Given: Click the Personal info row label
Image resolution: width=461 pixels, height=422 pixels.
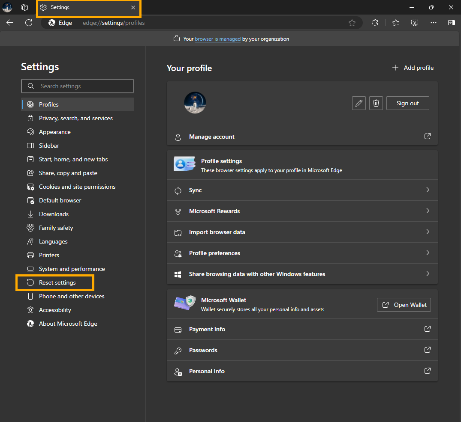Looking at the screenshot, I should [x=207, y=371].
